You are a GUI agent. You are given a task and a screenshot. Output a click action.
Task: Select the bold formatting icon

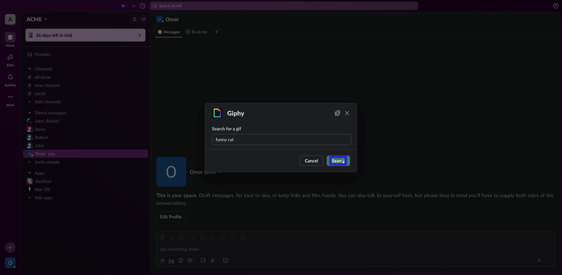[163, 238]
